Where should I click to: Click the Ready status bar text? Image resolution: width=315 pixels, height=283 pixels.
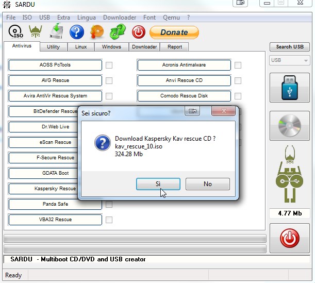coord(13,275)
